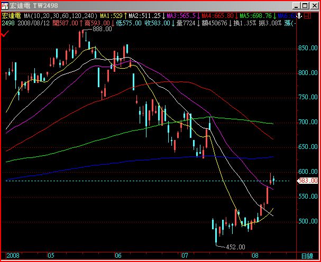Click the 700.00 price axis label
321x262 pixels.
coord(308,122)
